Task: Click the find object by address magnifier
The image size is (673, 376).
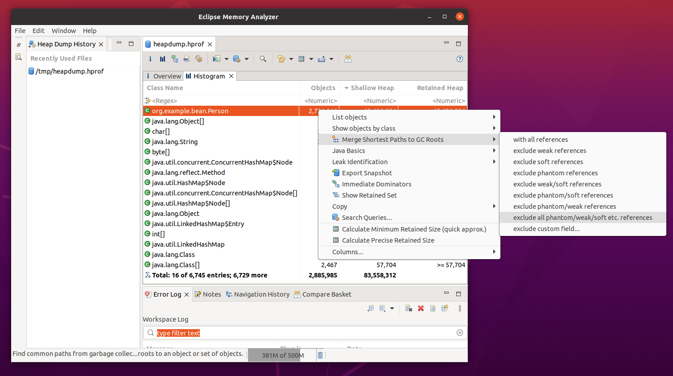Action: click(263, 59)
